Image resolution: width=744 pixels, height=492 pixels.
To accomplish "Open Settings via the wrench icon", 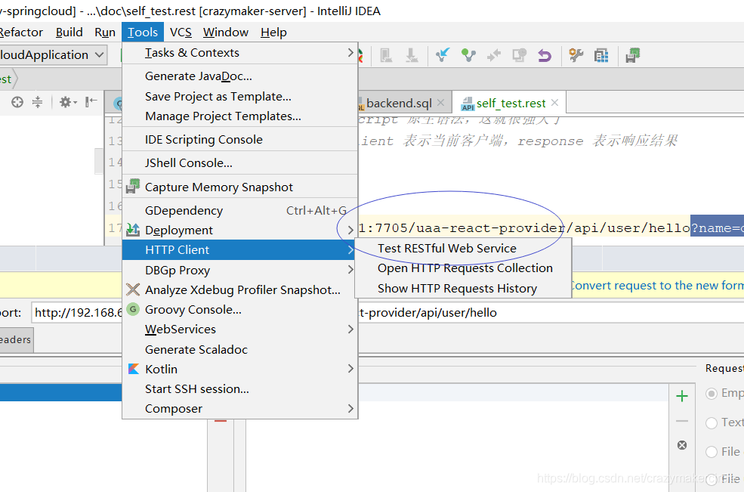I will 576,55.
